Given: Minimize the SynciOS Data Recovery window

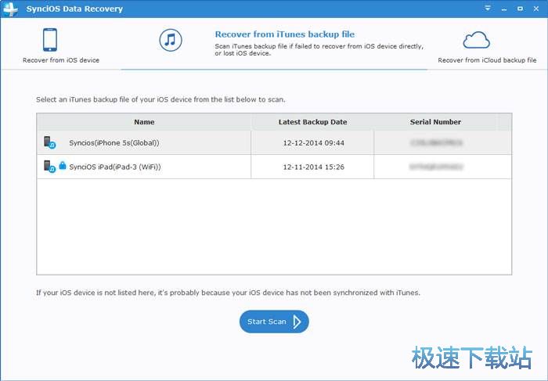Looking at the screenshot, I should [x=504, y=9].
